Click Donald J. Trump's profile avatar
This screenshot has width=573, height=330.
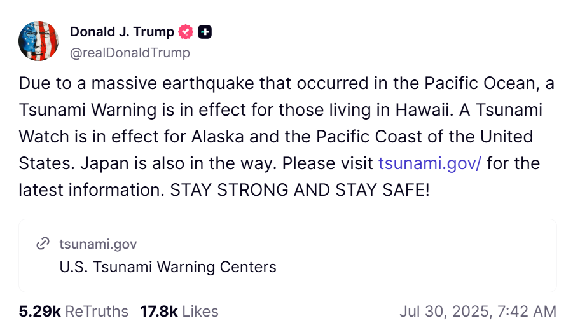tap(39, 41)
